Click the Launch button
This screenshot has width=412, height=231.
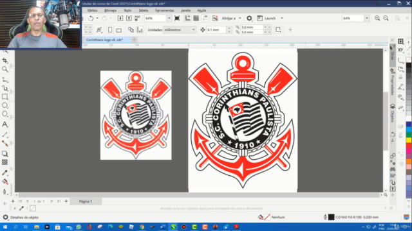point(267,19)
